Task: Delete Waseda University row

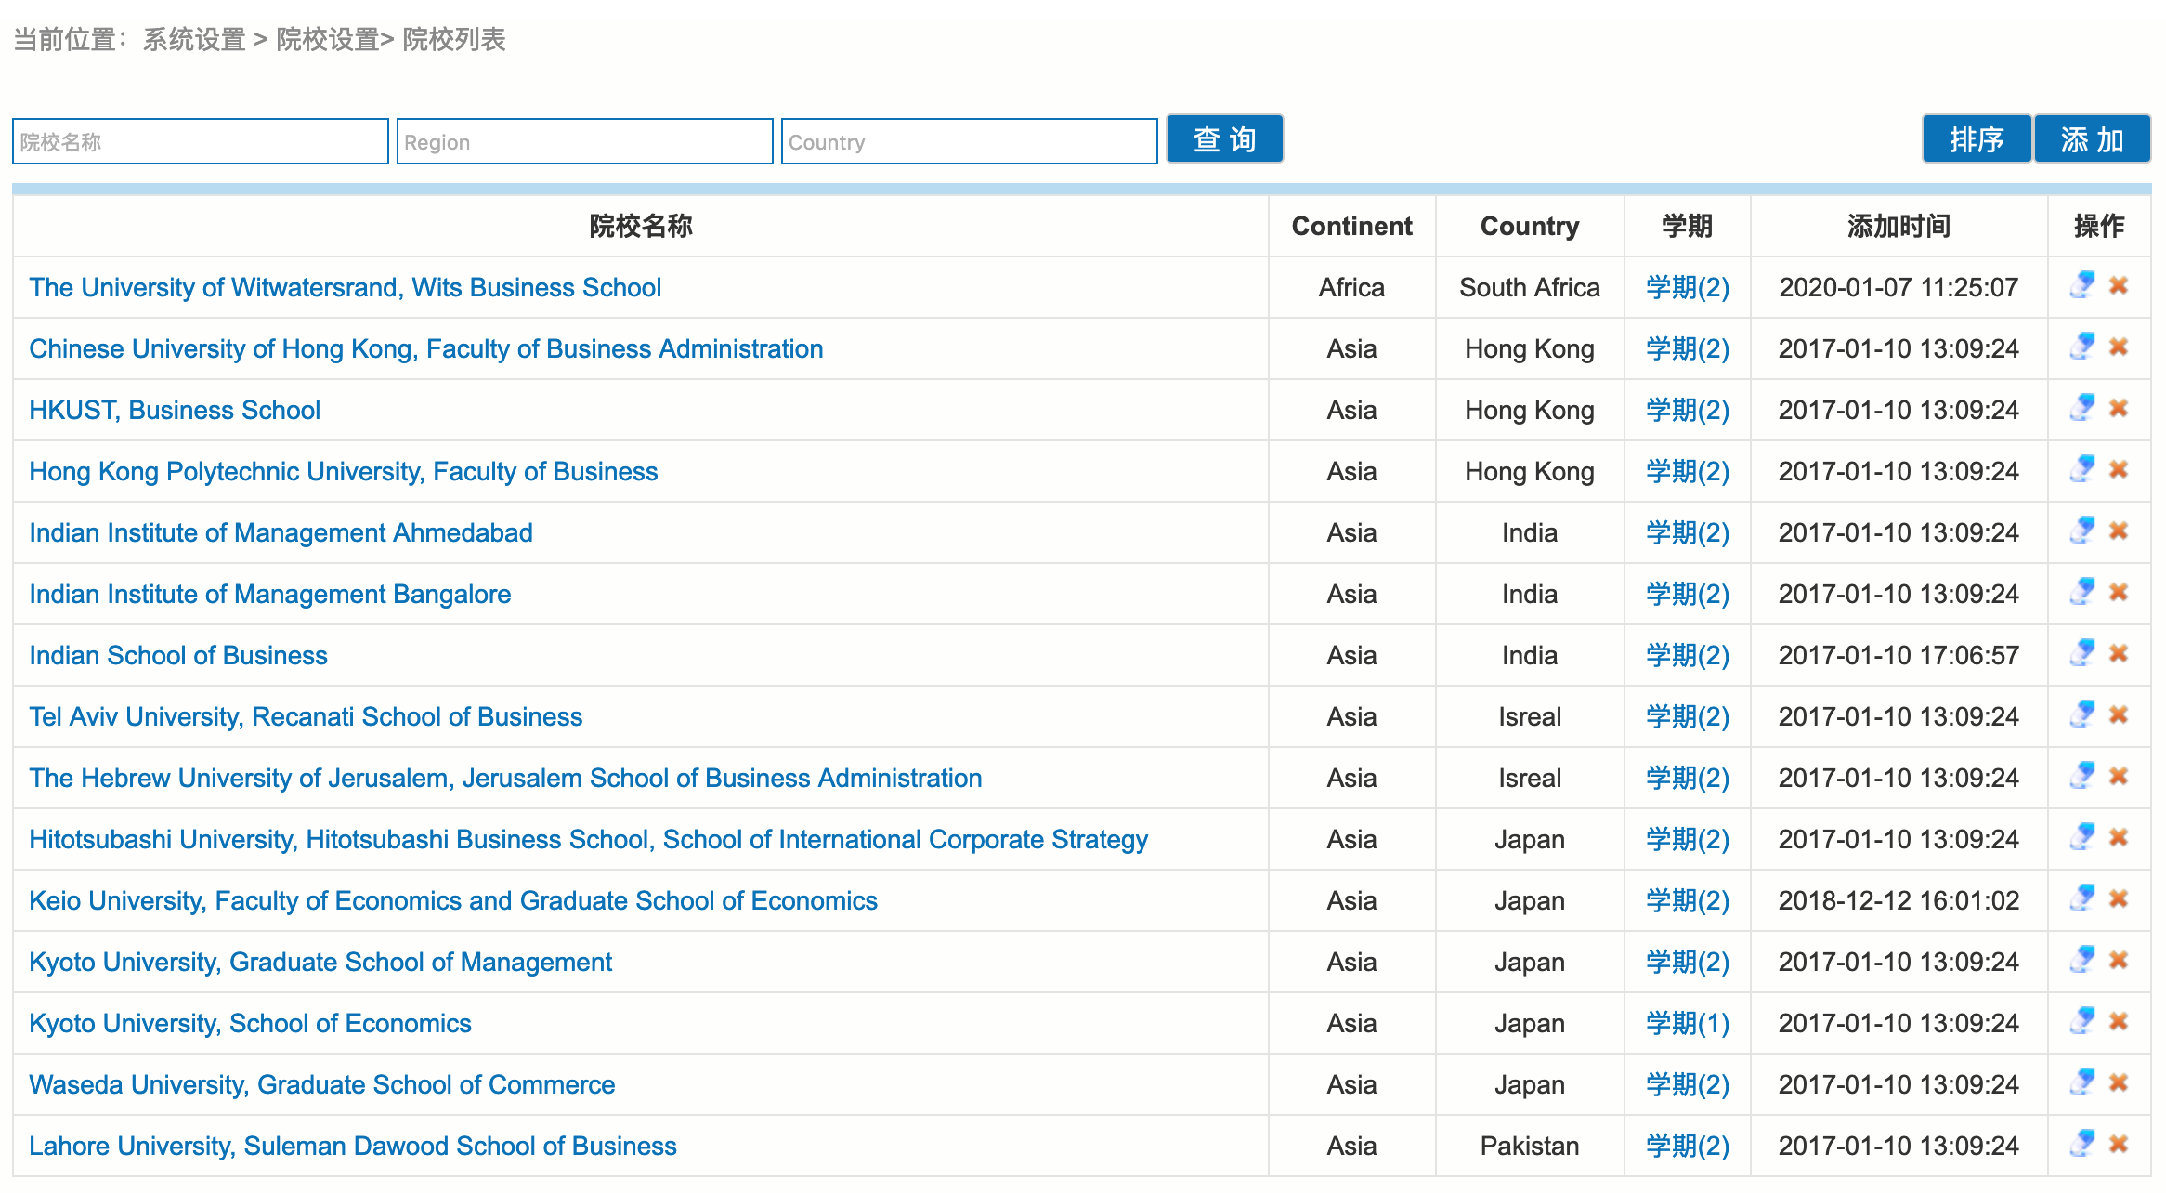Action: pyautogui.click(x=2119, y=1082)
